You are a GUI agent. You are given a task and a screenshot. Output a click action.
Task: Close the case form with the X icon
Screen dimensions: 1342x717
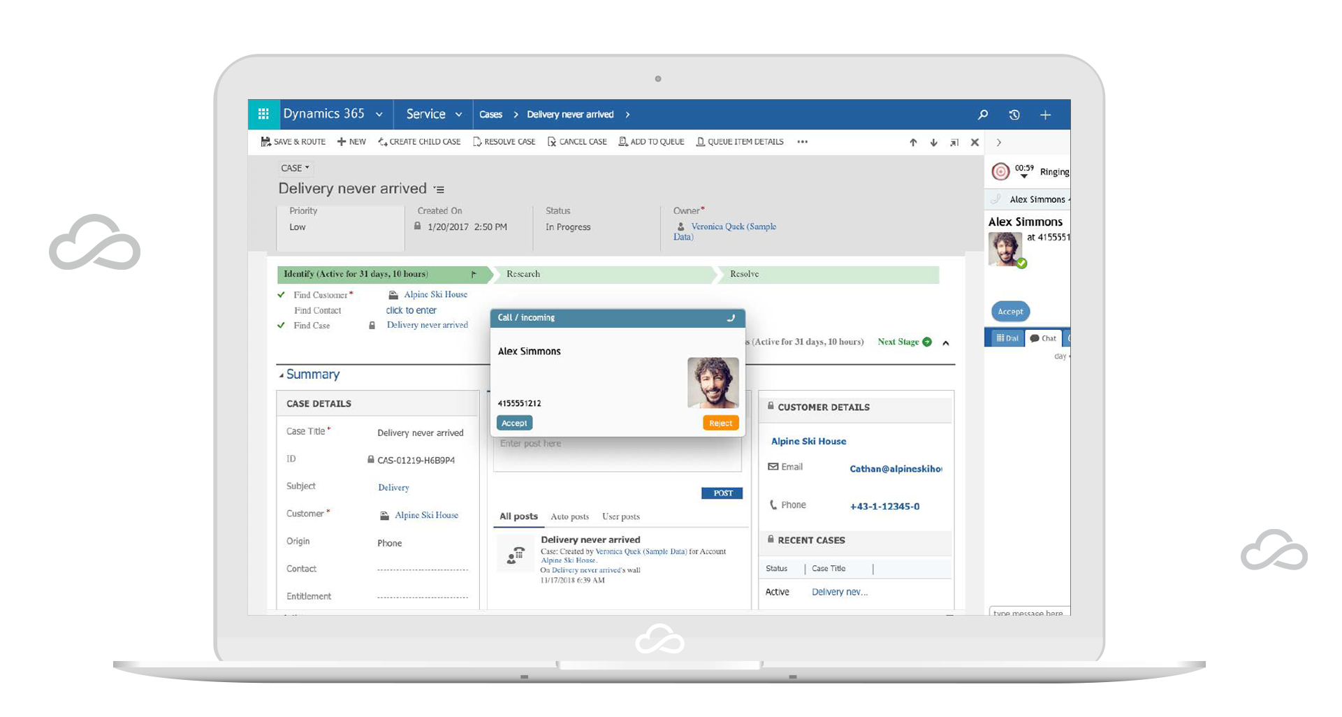(x=975, y=143)
